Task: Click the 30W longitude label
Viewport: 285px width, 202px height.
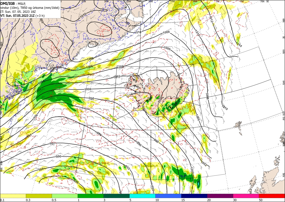Action: tap(107, 1)
